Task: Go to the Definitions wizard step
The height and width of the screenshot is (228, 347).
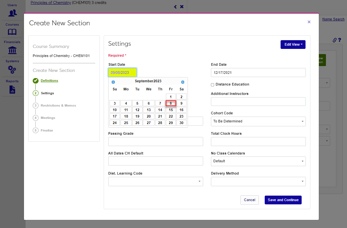Action: point(49,81)
